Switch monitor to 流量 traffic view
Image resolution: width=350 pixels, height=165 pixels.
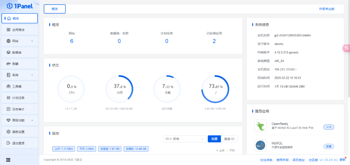pos(214,139)
